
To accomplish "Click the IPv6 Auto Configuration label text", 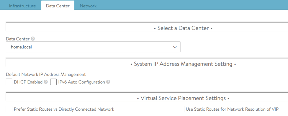I will click(82, 82).
